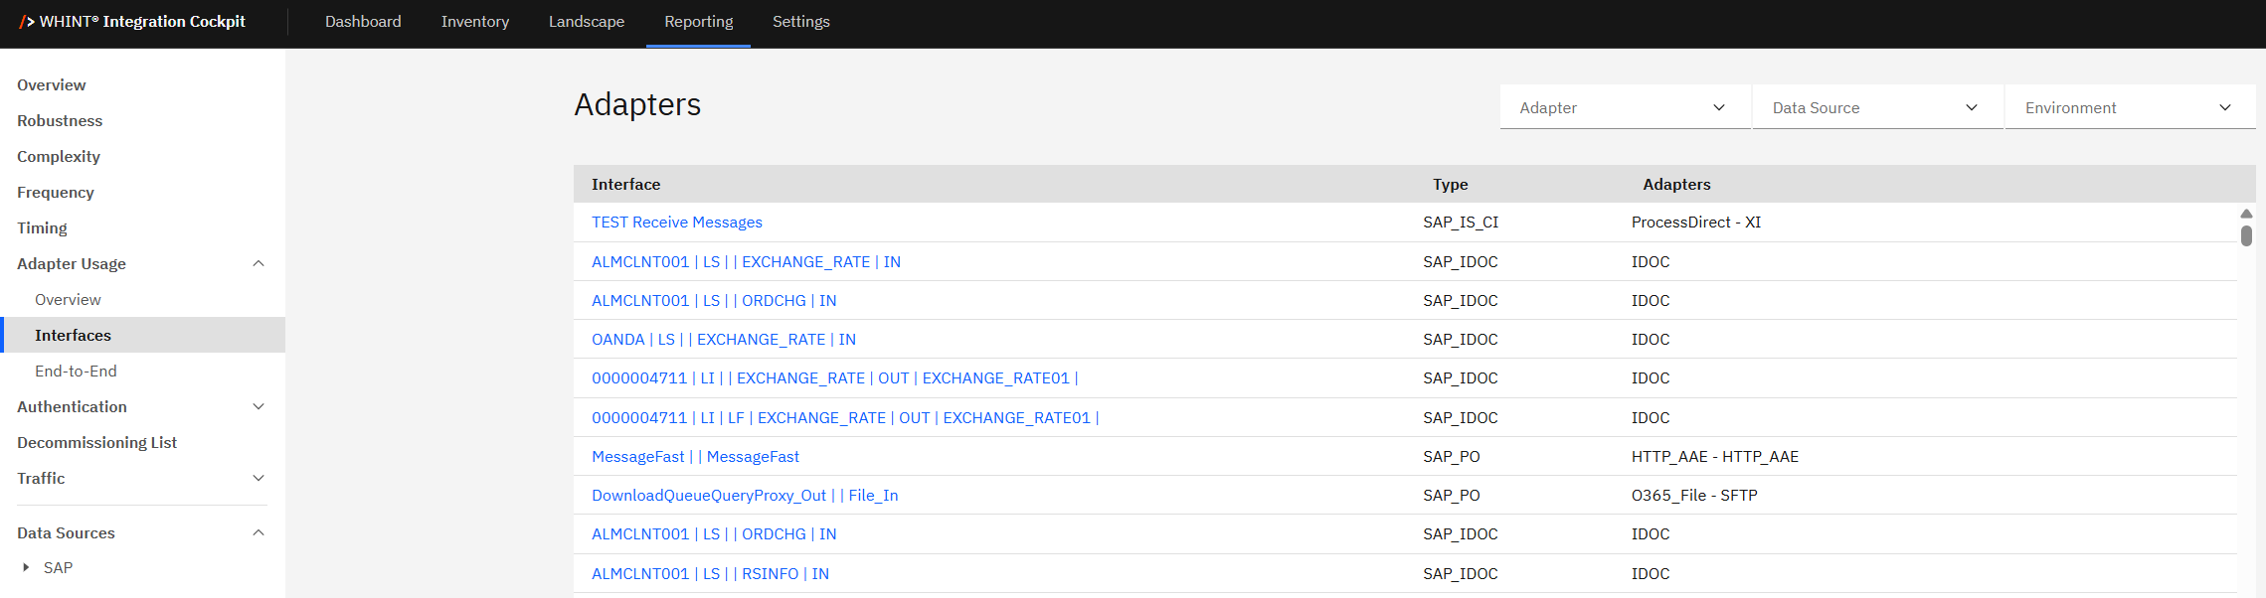Go to the Landscape tab
2266x598 pixels.
(587, 22)
